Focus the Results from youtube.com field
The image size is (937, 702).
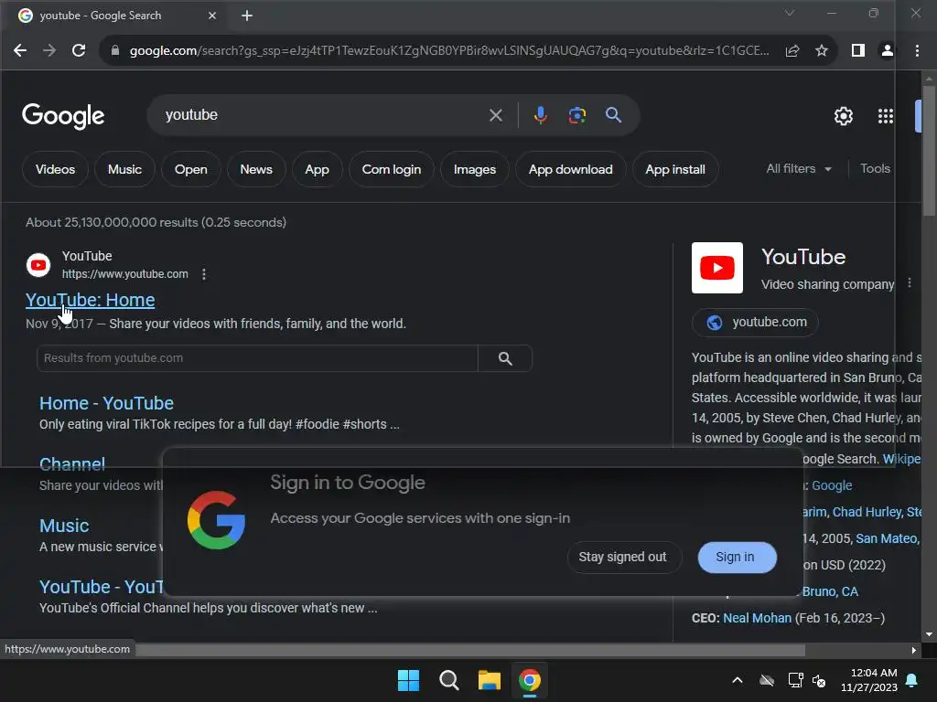tap(257, 358)
